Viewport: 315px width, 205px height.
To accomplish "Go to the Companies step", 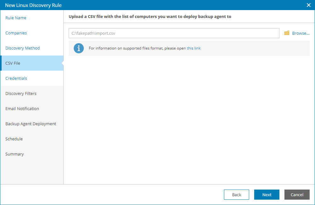I will pyautogui.click(x=16, y=33).
